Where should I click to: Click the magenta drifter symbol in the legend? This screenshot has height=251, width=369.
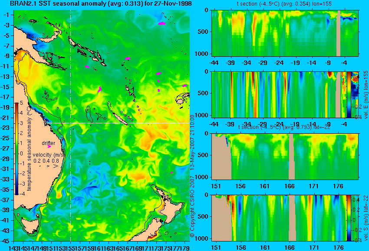click(49, 147)
